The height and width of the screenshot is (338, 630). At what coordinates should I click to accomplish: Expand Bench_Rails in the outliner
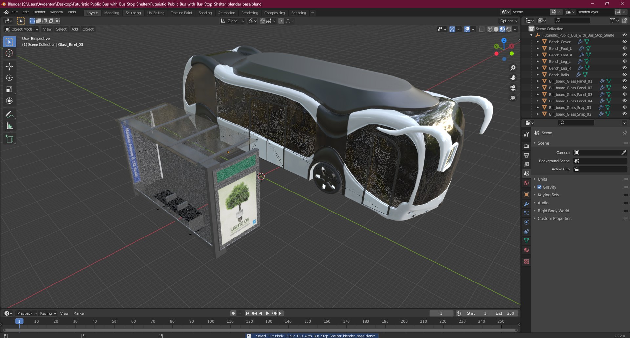pyautogui.click(x=538, y=75)
